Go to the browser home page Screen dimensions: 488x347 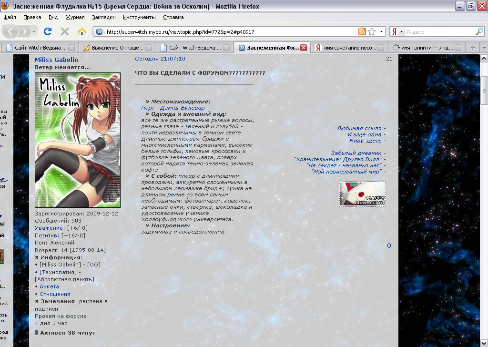pyautogui.click(x=82, y=31)
